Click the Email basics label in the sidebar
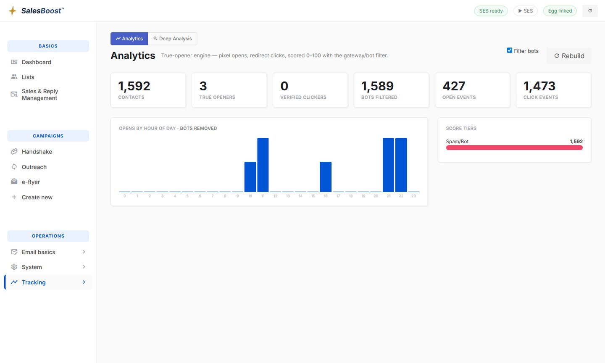605x363 pixels. click(x=39, y=252)
